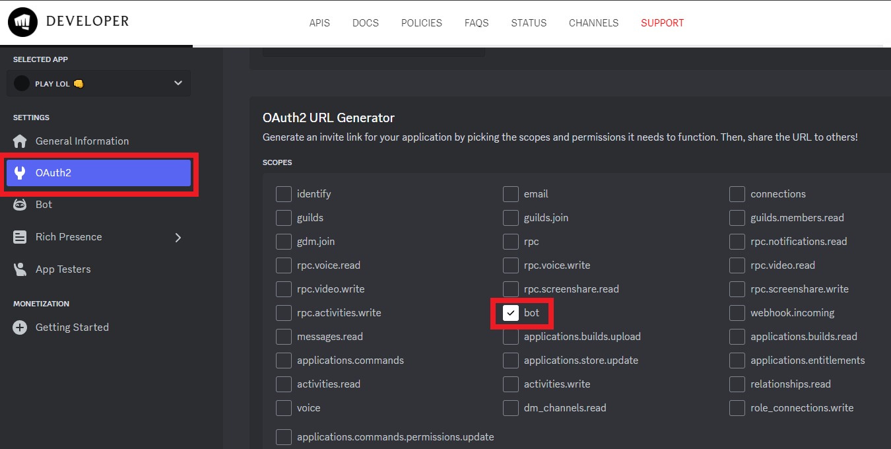Open the FAQS navigation item

point(477,23)
